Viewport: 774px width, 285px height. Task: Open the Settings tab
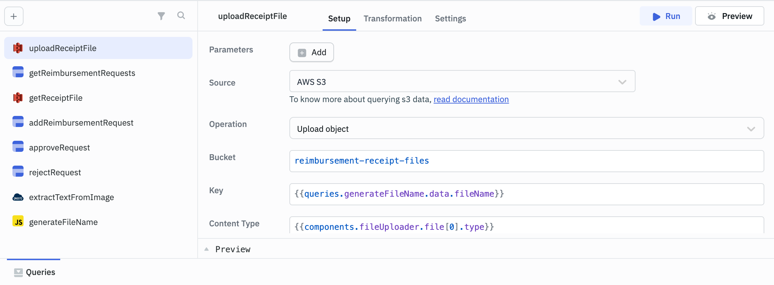450,19
